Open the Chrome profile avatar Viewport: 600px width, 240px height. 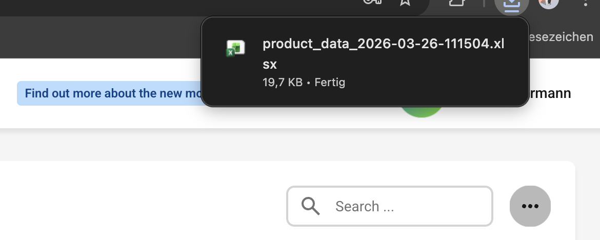(548, 3)
